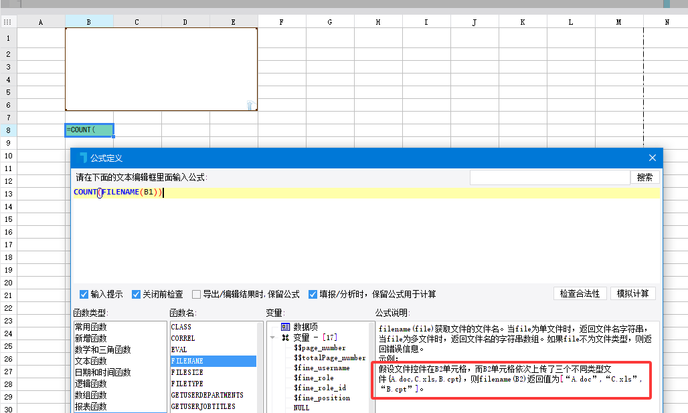Image resolution: width=688 pixels, height=413 pixels.
Task: Toggle 填报/分析时保留公式用于计算 checkbox
Action: pyautogui.click(x=313, y=294)
